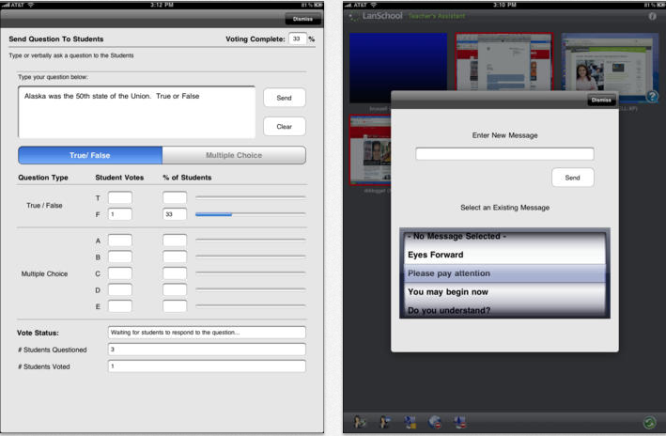Select 'Please pay attention' message
This screenshot has height=436, width=666.
click(x=504, y=273)
